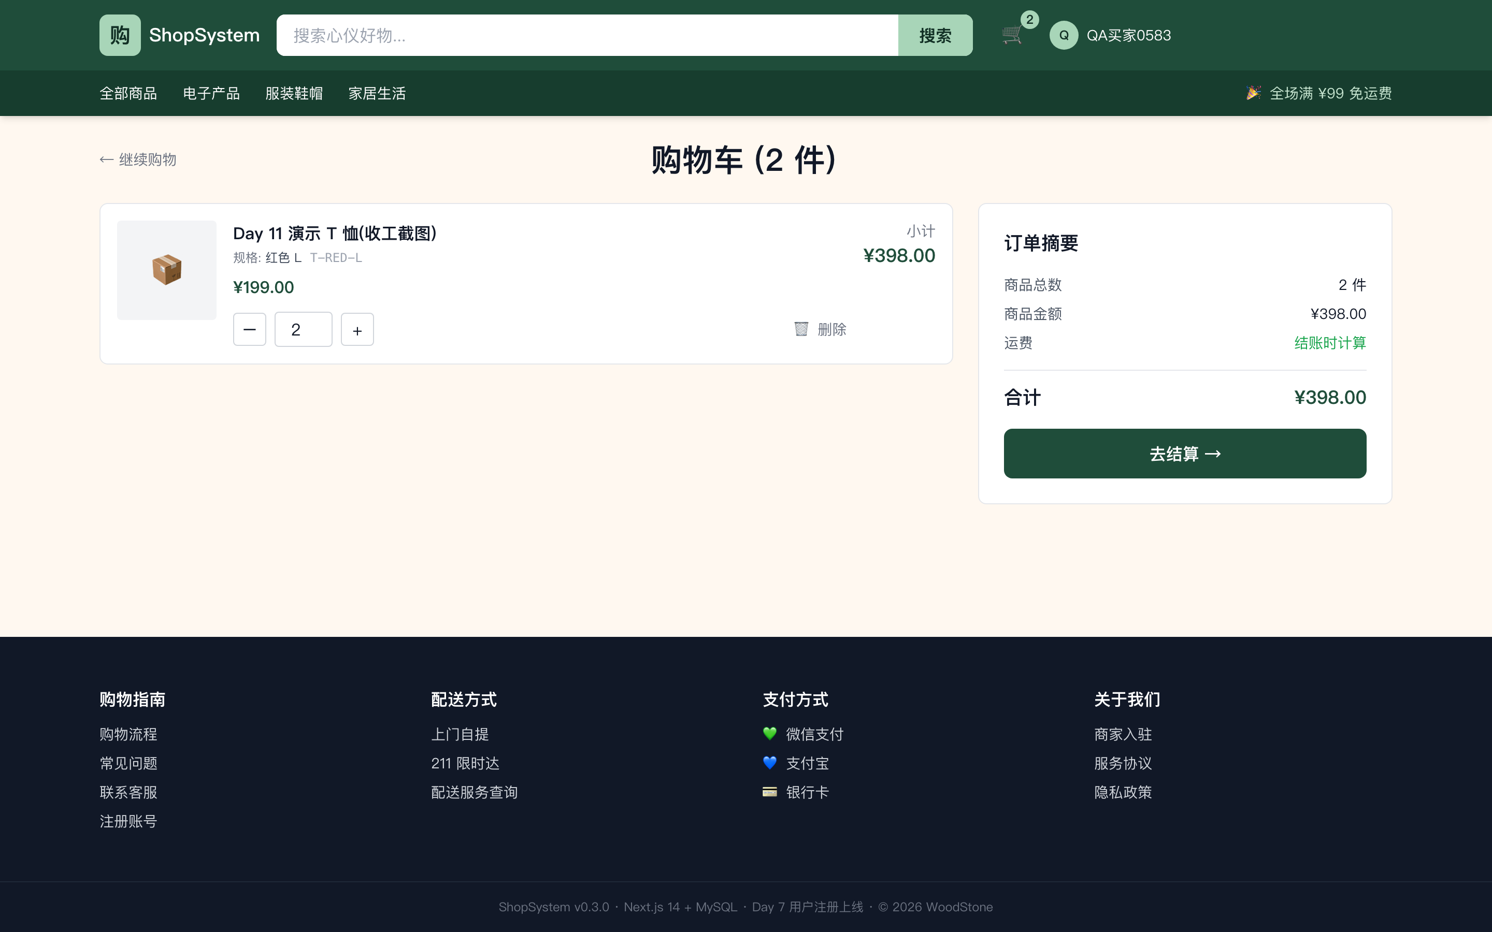Open the product thumbnail box image
The image size is (1492, 932).
(167, 270)
